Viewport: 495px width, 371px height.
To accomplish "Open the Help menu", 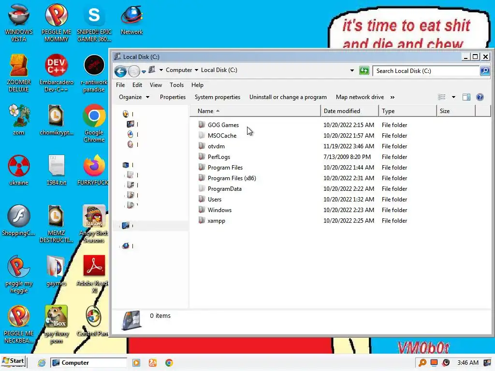I will tap(197, 85).
